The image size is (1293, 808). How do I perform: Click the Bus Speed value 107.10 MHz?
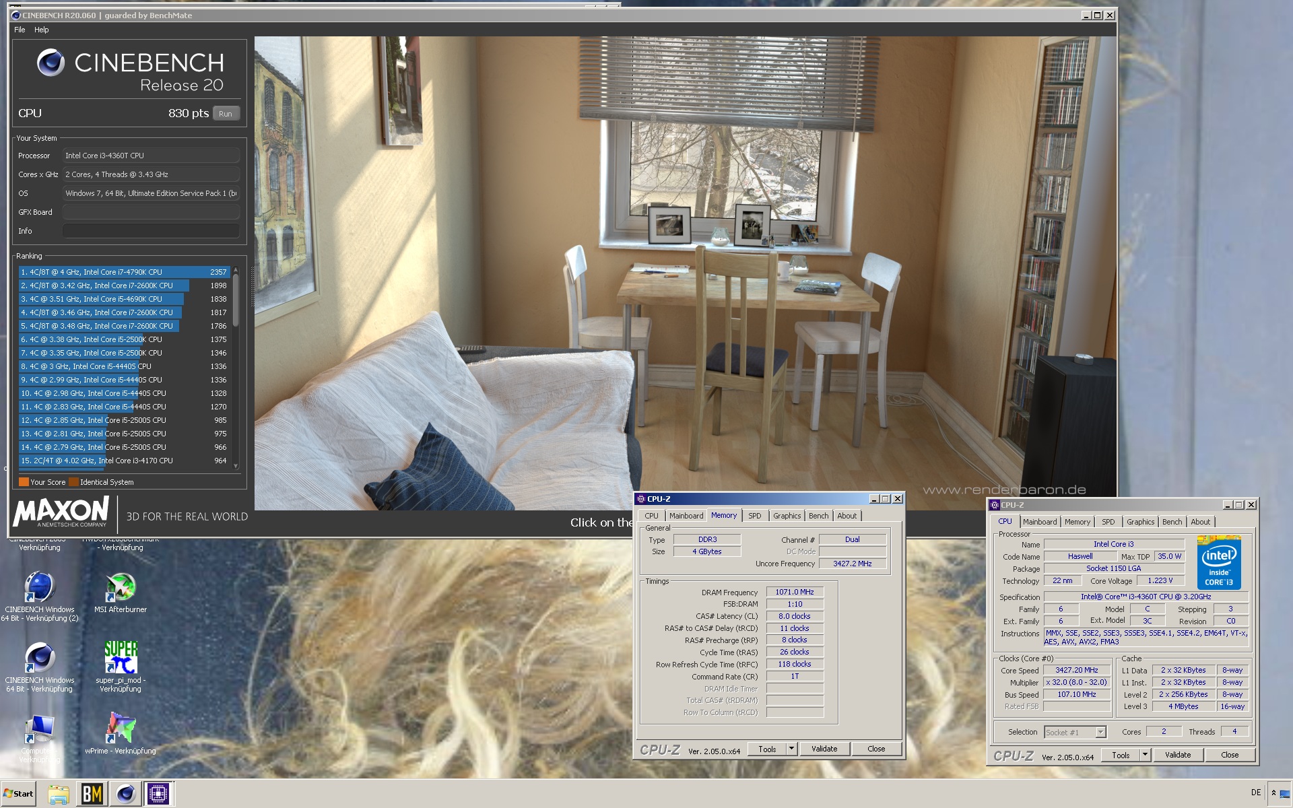point(1077,694)
